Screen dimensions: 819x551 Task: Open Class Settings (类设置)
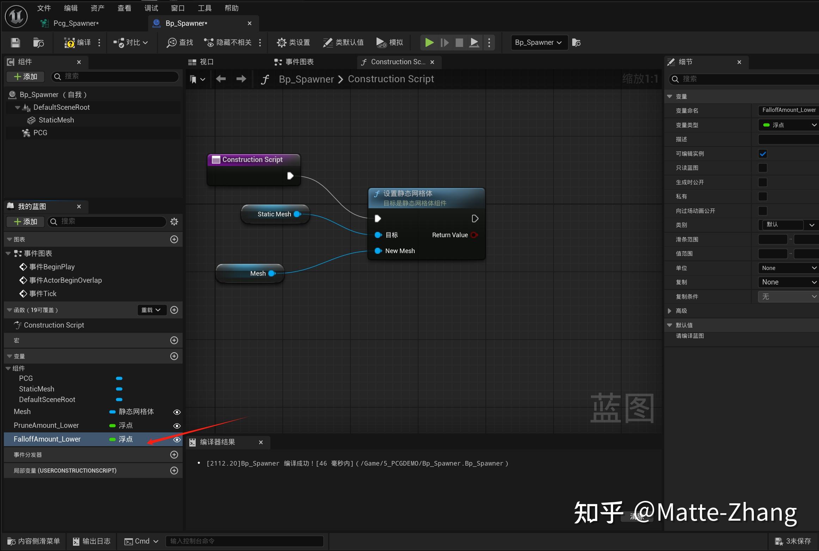293,43
